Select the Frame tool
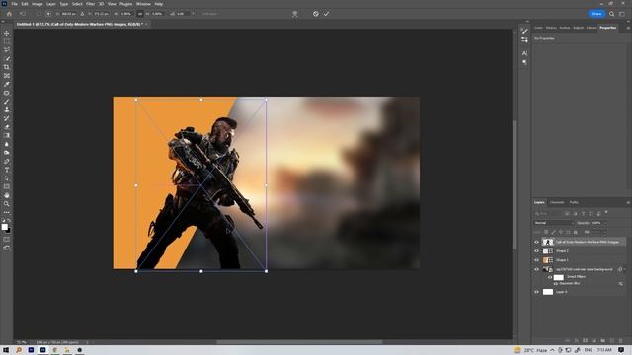 [7, 76]
